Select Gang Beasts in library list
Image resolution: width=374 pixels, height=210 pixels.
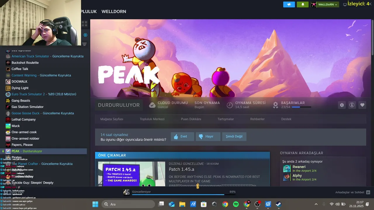[x=21, y=101]
